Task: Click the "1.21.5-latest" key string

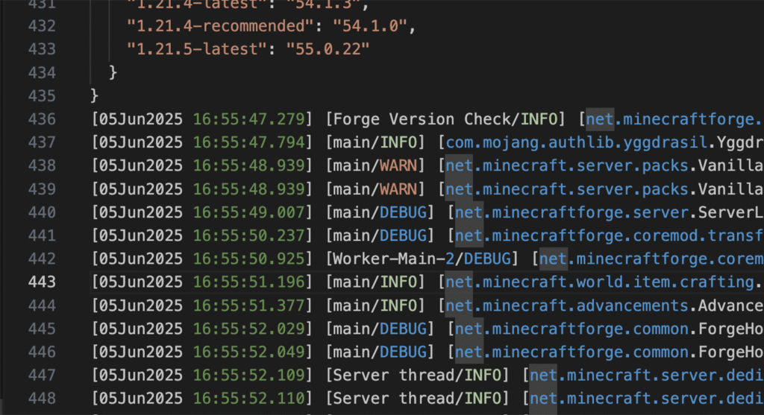Action: tap(197, 49)
